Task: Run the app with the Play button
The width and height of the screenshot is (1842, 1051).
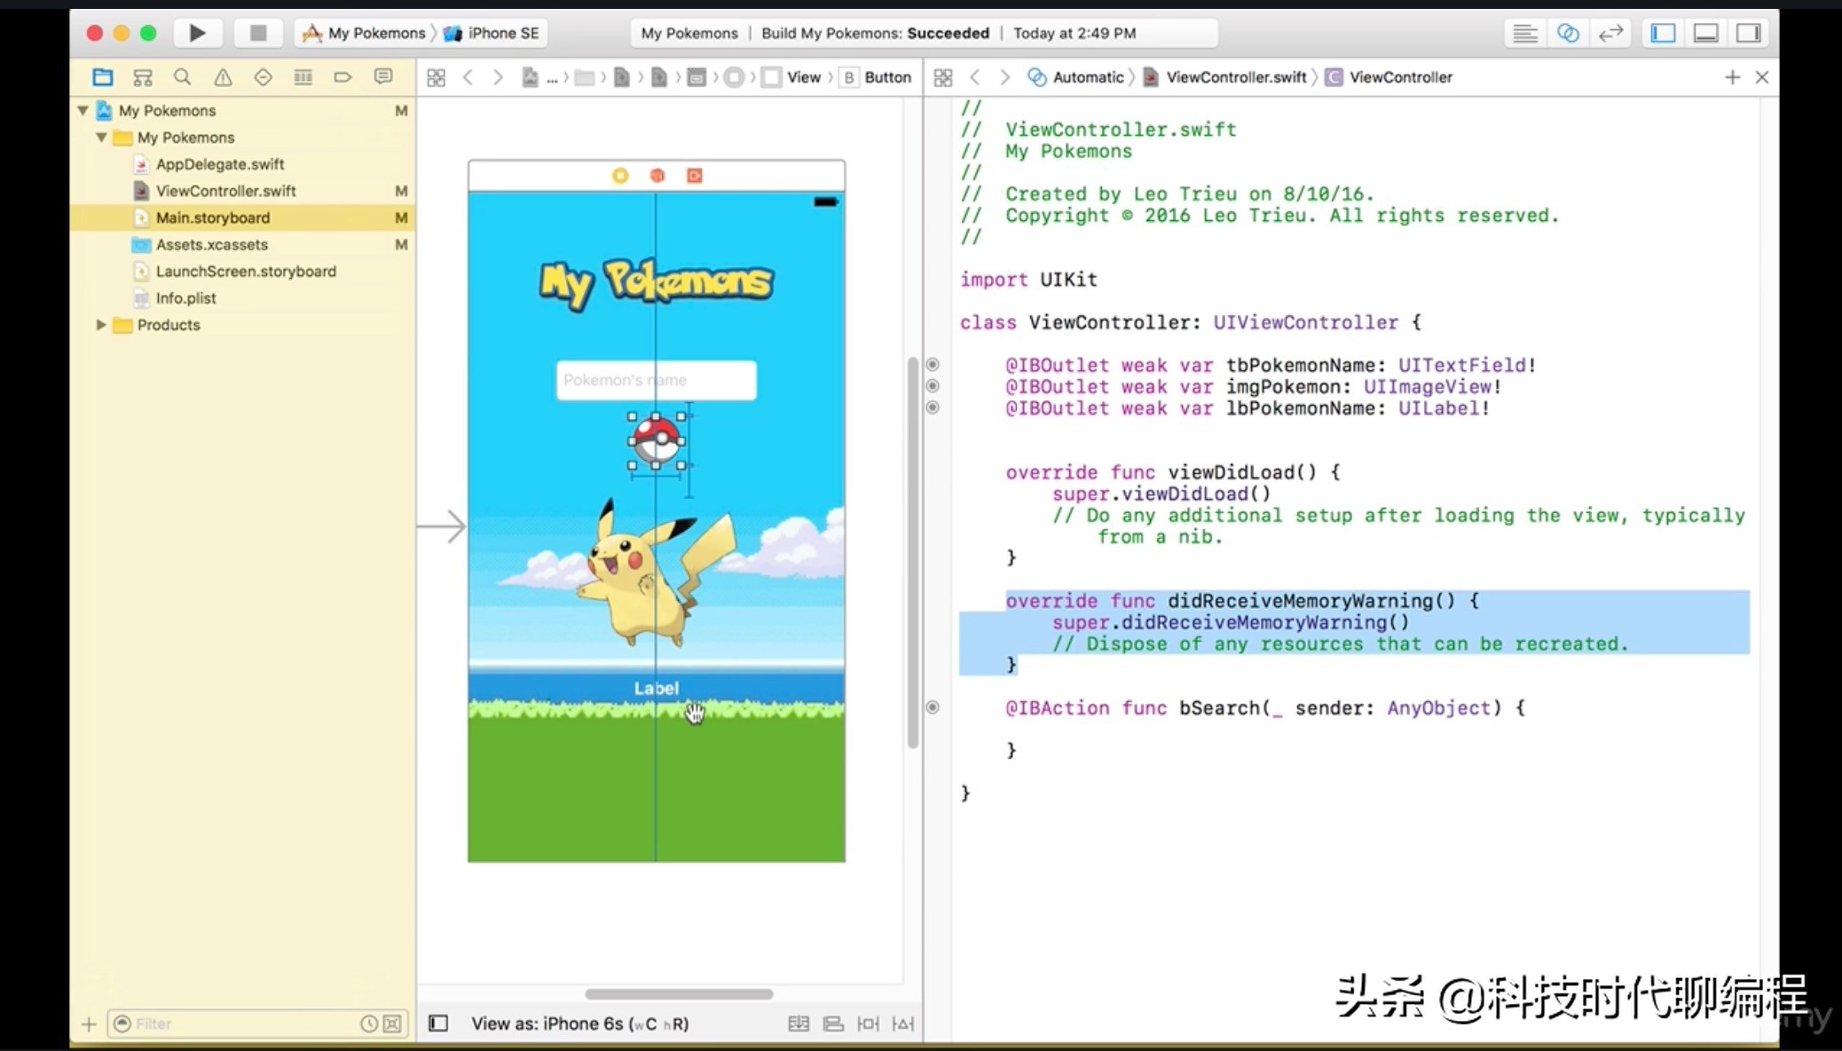Action: [197, 33]
